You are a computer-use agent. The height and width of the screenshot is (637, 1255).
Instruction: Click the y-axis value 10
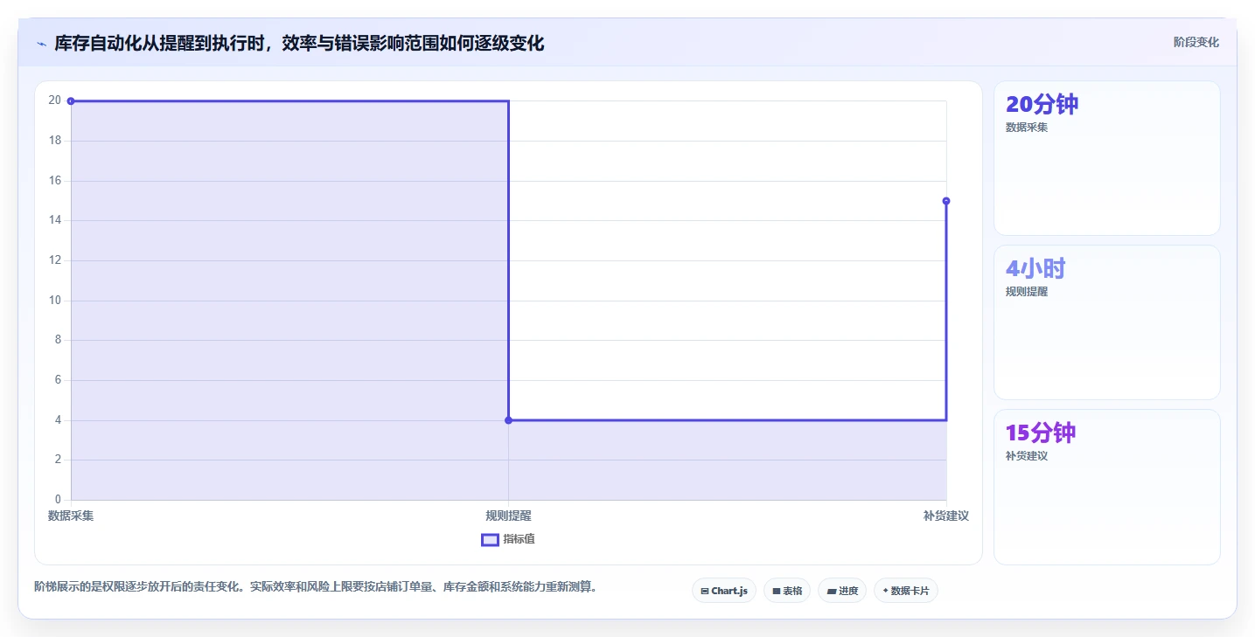coord(55,301)
